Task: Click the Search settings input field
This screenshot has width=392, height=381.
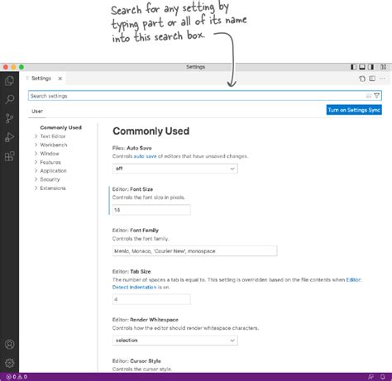Action: (196, 96)
